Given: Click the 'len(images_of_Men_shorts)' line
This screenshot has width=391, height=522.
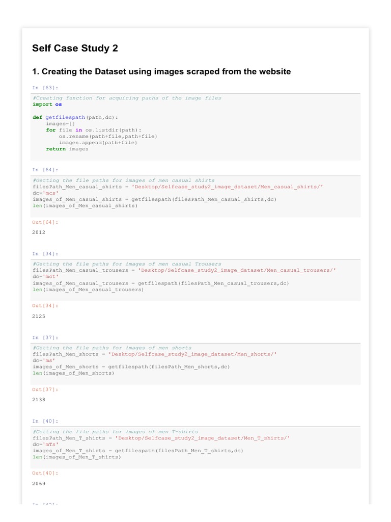Looking at the screenshot, I should click(73, 373).
